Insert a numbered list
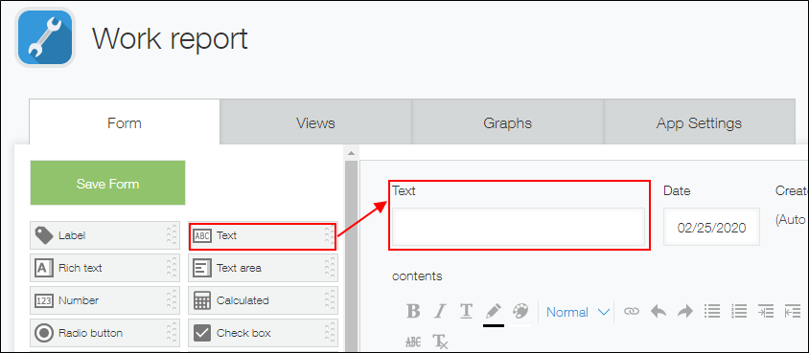 point(739,311)
